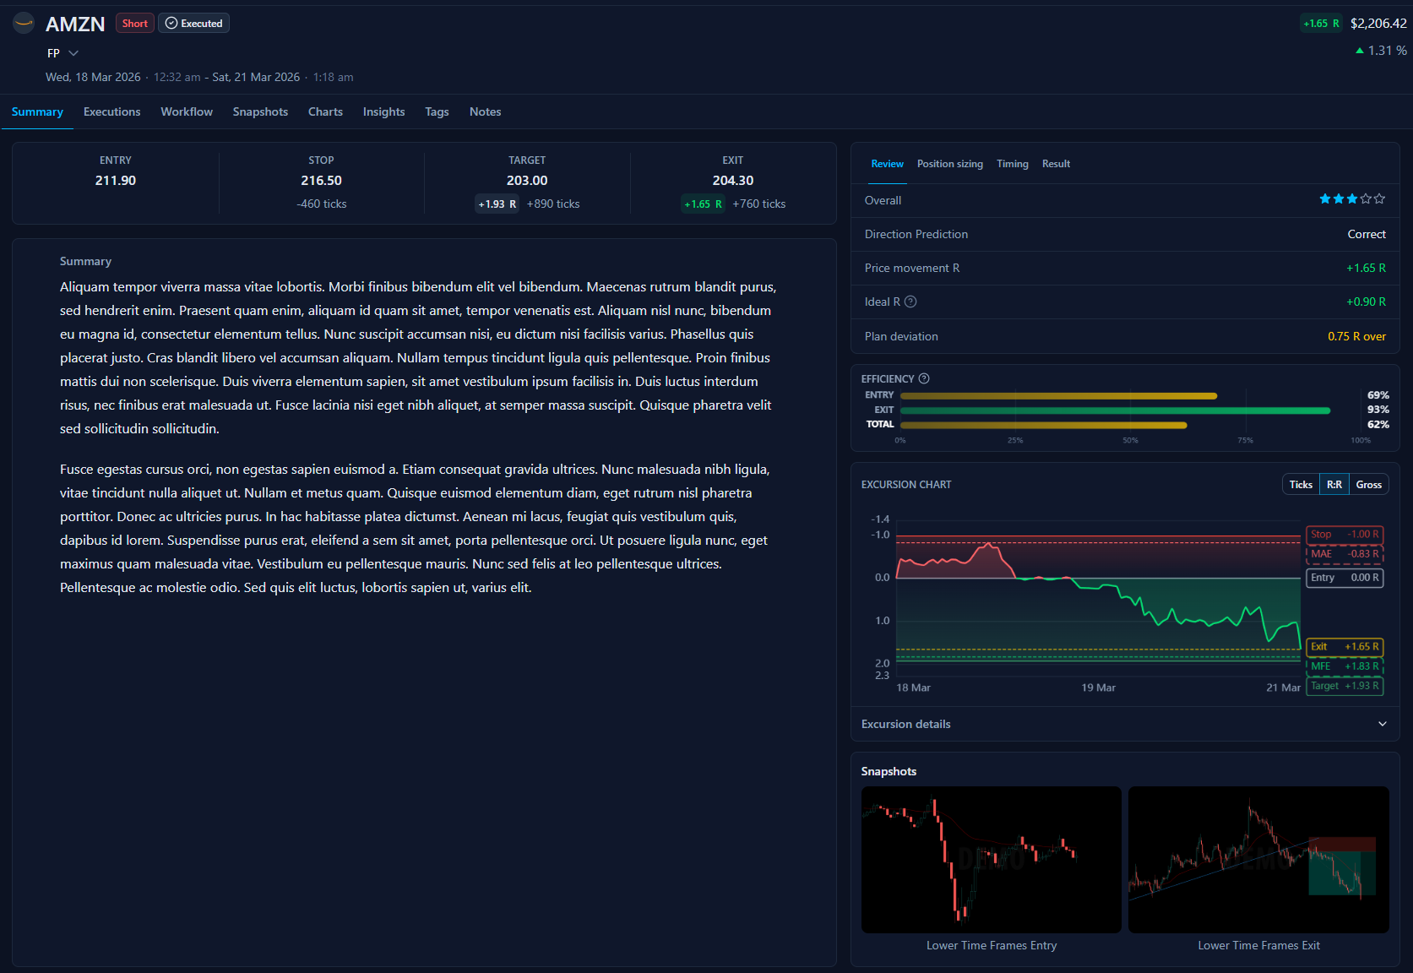Select the Position sizing sub-tab

tap(950, 164)
